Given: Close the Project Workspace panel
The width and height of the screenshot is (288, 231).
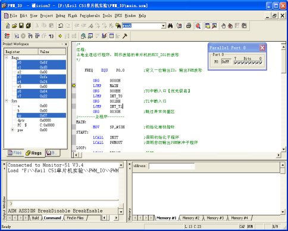Looking at the screenshot, I should (x=66, y=44).
